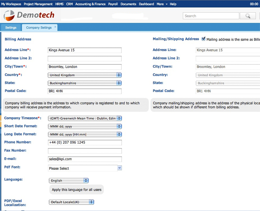Click the Search input field
Image resolution: width=260 pixels, height=211 pixels.
(x=211, y=16)
